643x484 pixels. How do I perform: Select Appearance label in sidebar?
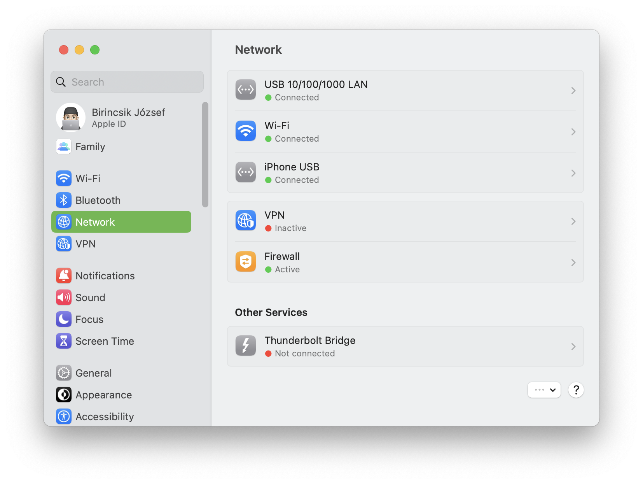coord(104,395)
